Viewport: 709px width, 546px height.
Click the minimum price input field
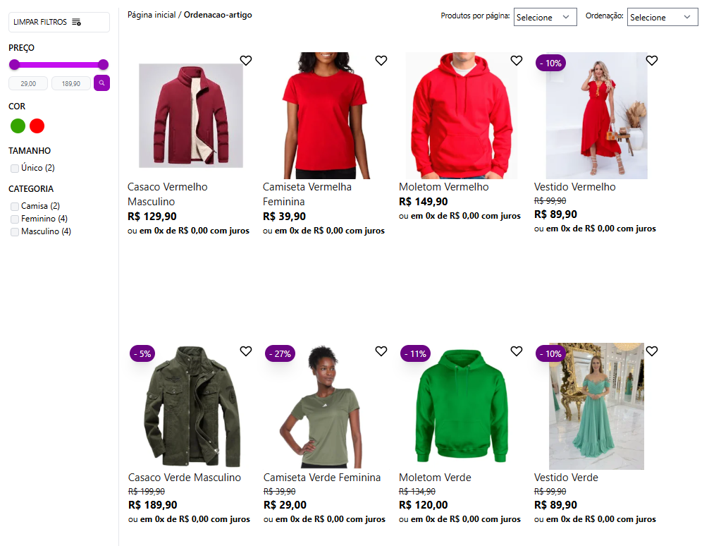[x=28, y=83]
